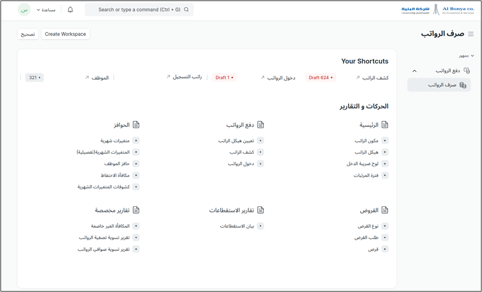
Task: Select 'صرف الرواتب' in the sidebar
Action: 442,85
